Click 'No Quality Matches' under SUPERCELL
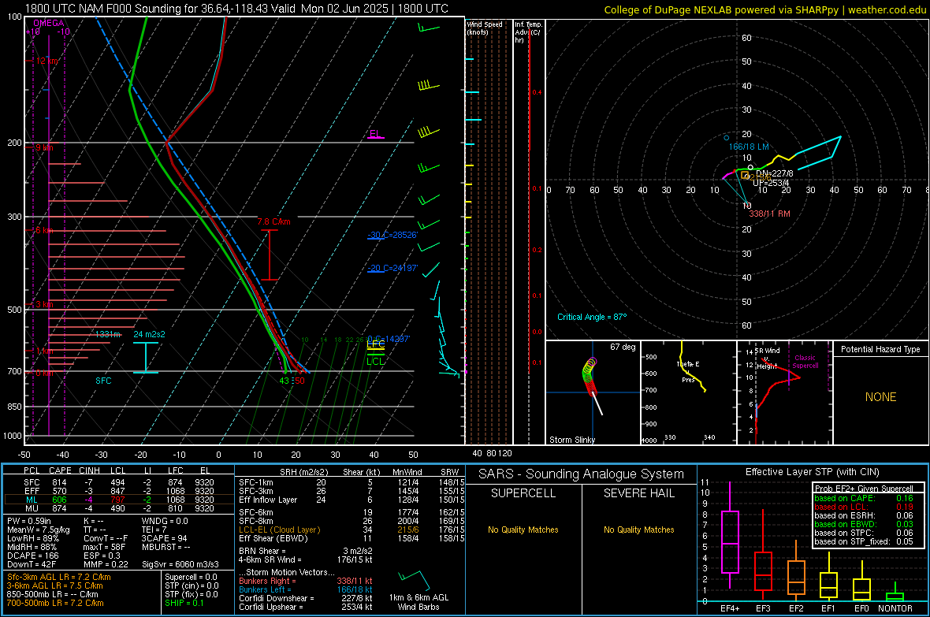 click(523, 530)
